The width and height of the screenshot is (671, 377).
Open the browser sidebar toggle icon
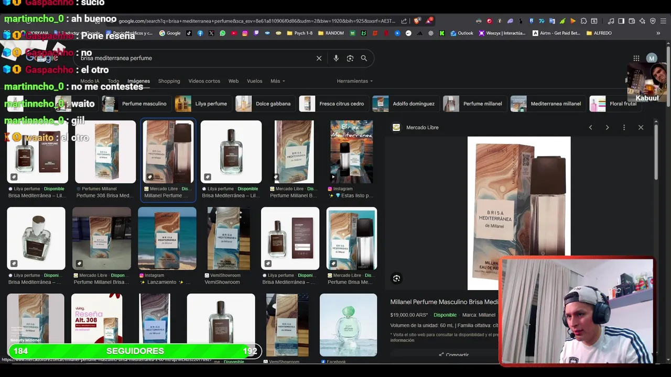621,21
